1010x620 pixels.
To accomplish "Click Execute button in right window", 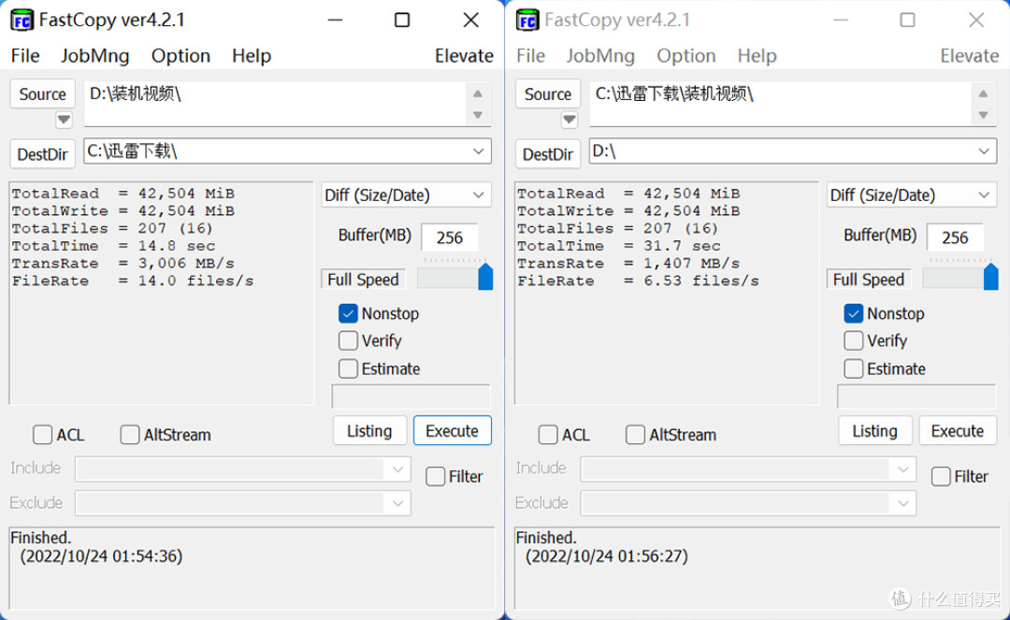I will coord(958,431).
